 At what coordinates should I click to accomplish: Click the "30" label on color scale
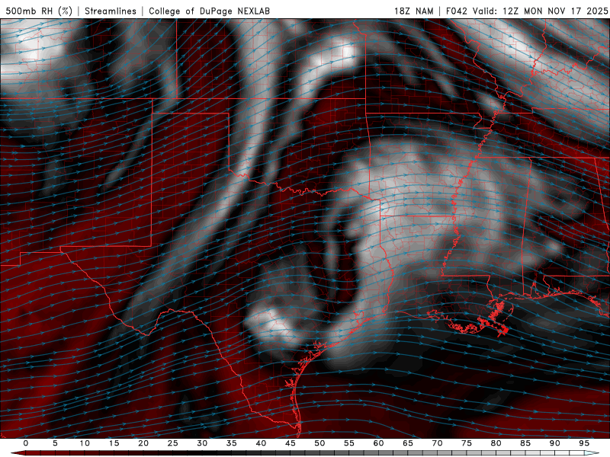[x=202, y=443]
